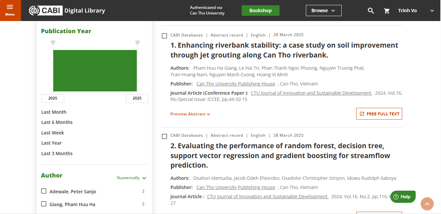Check the Giang, Pham Huu Ha filter

44,204
